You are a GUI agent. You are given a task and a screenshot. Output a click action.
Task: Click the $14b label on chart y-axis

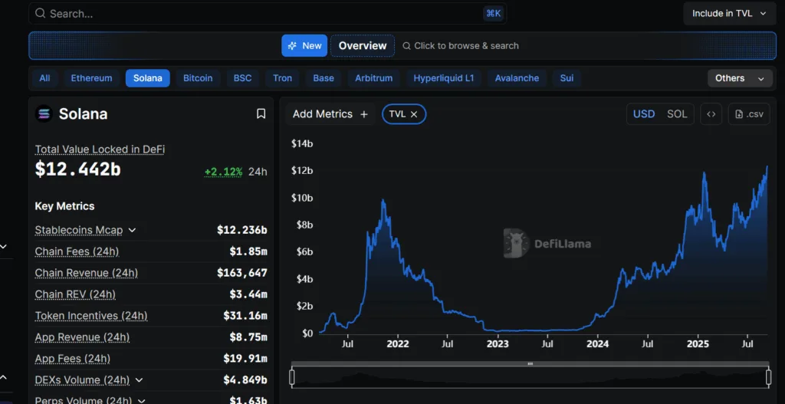pos(302,143)
